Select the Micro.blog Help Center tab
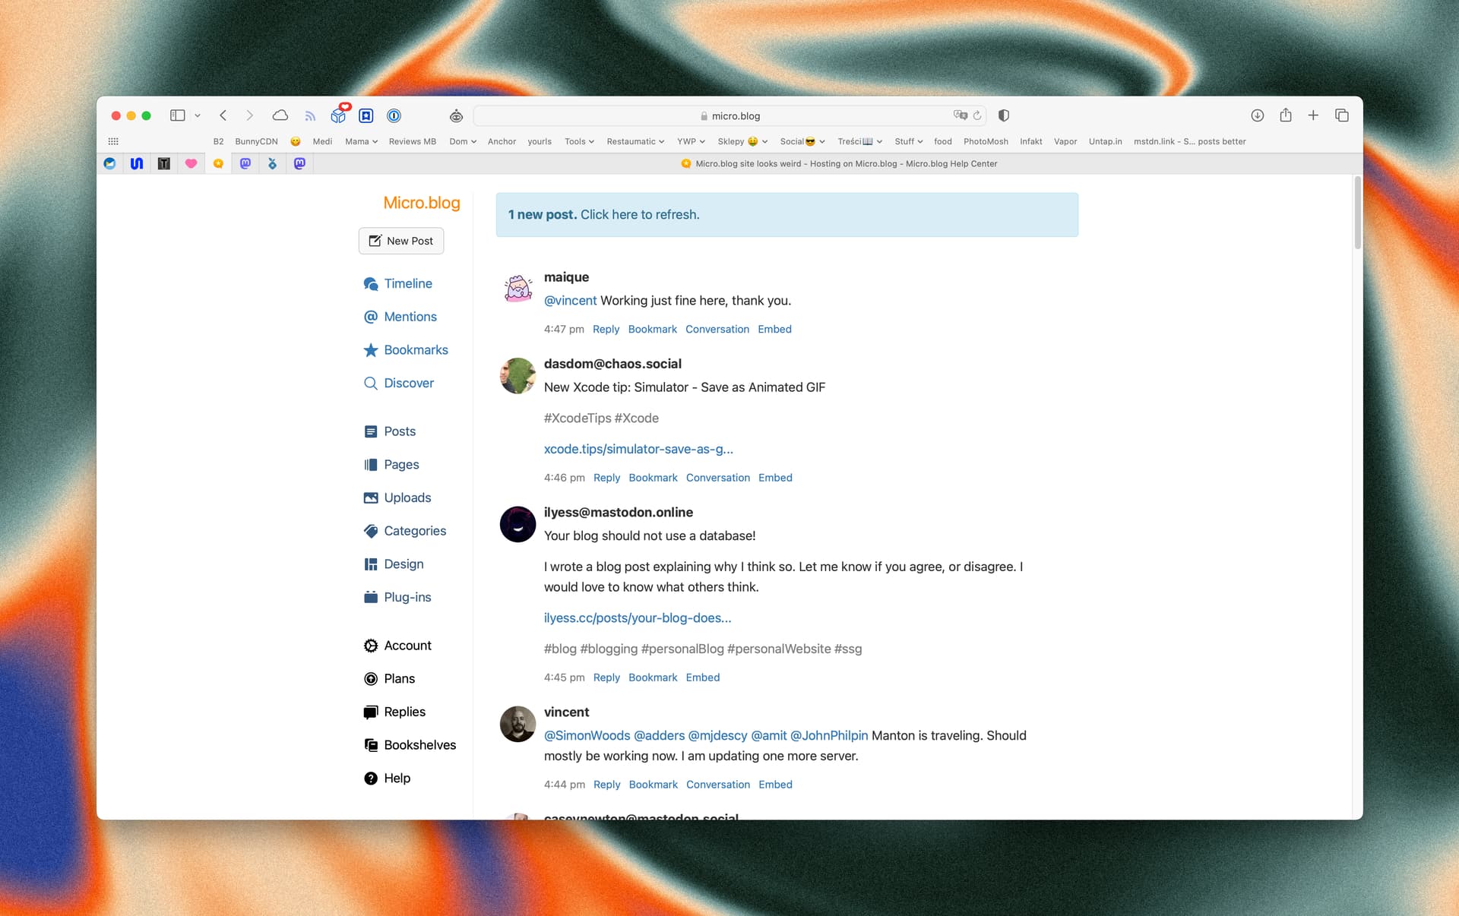This screenshot has width=1459, height=916. click(x=838, y=163)
